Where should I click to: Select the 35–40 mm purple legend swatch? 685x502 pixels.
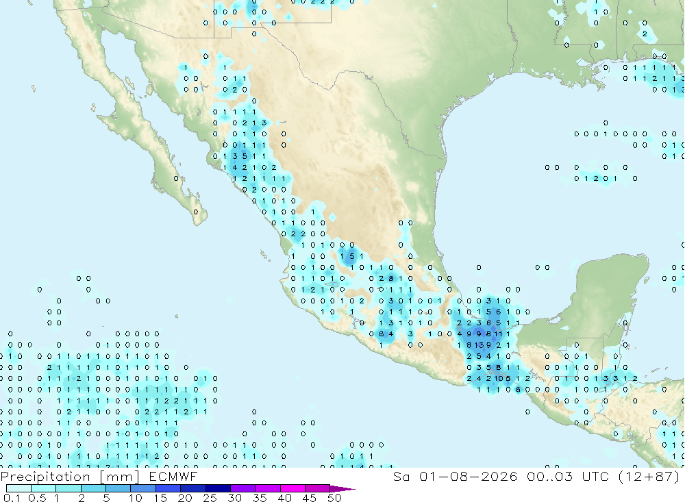click(x=267, y=488)
